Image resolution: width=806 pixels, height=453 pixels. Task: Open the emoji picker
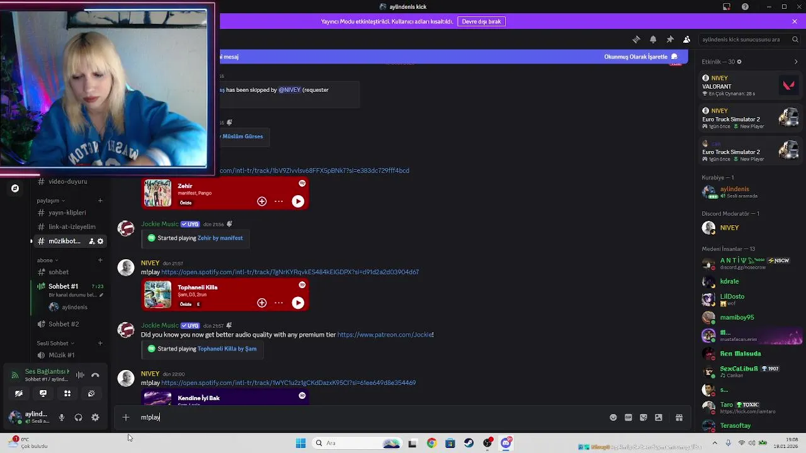click(613, 417)
